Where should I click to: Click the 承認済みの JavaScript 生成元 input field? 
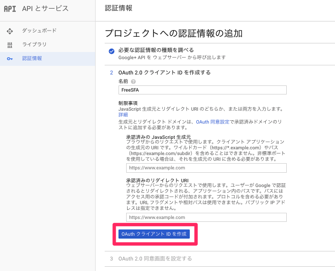206,168
